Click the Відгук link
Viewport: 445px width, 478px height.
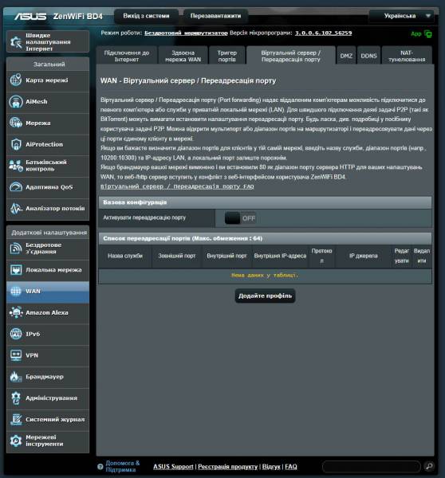(x=271, y=466)
